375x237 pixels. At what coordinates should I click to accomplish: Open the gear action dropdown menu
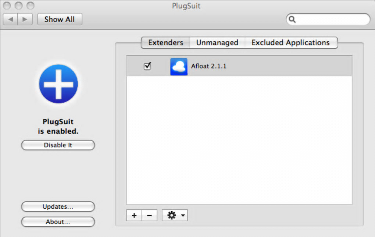click(175, 215)
